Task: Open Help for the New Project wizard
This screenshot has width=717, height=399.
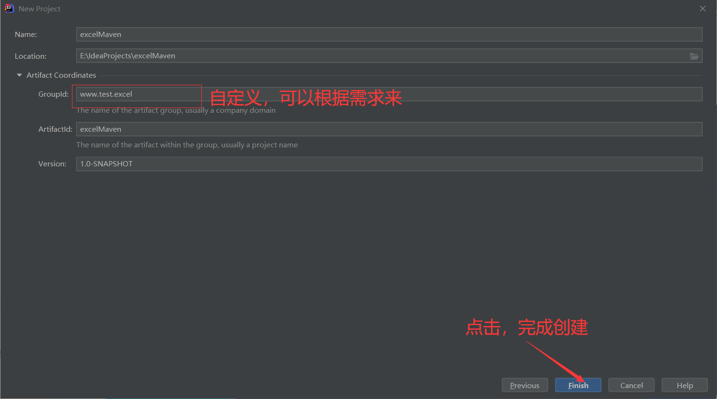Action: click(x=684, y=385)
